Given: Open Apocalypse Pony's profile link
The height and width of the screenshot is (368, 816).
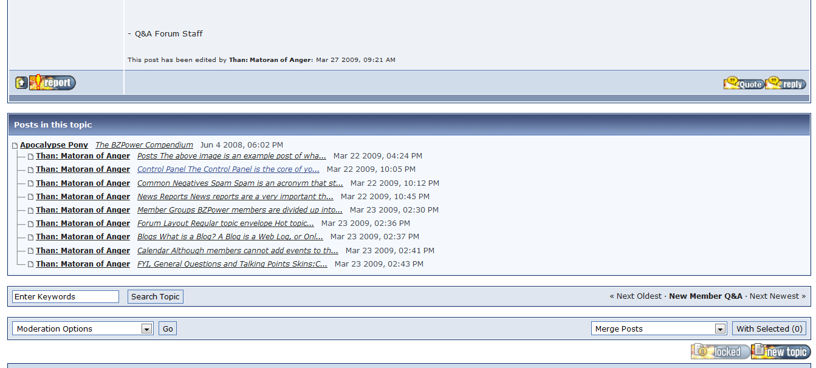Looking at the screenshot, I should 54,145.
